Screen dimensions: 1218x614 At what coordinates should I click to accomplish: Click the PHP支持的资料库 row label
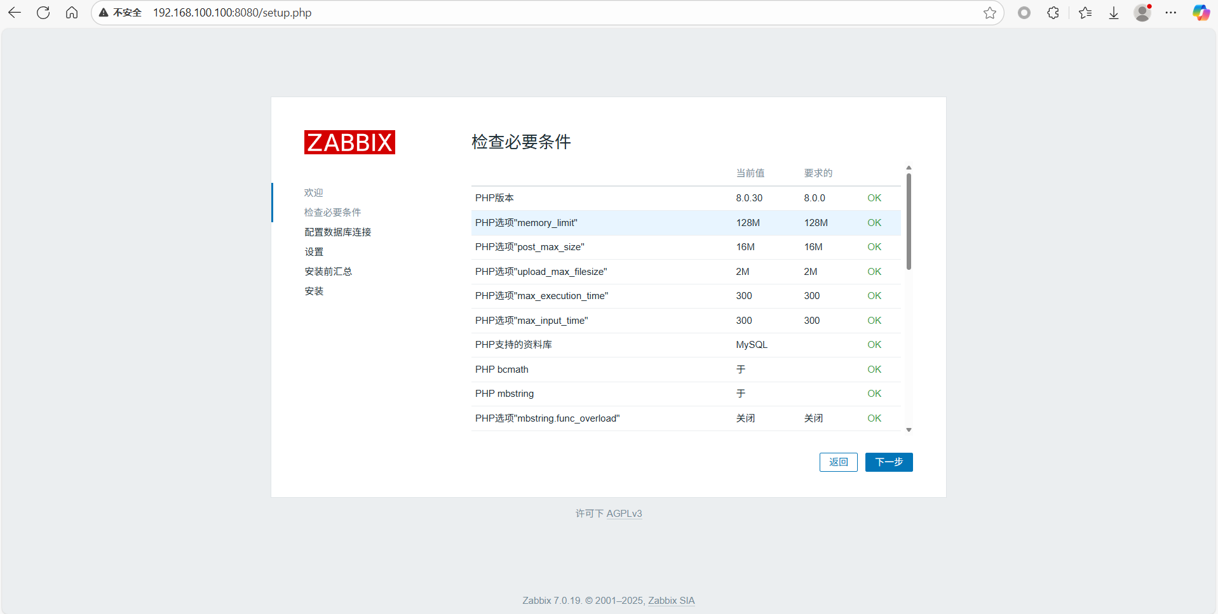pos(513,345)
